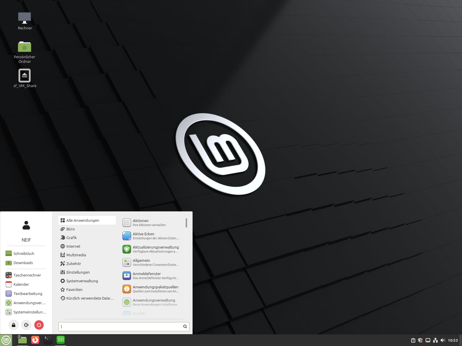462x346 pixels.
Task: Select the Internet category
Action: point(87,246)
